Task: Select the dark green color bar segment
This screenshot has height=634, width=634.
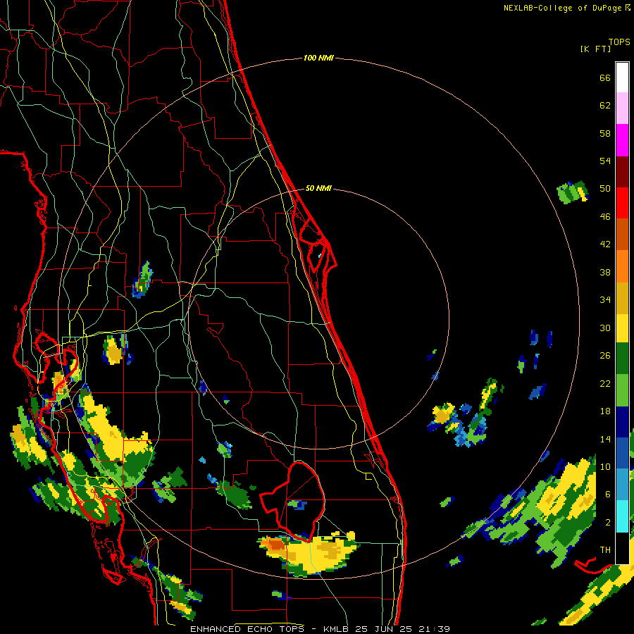Action: 622,359
